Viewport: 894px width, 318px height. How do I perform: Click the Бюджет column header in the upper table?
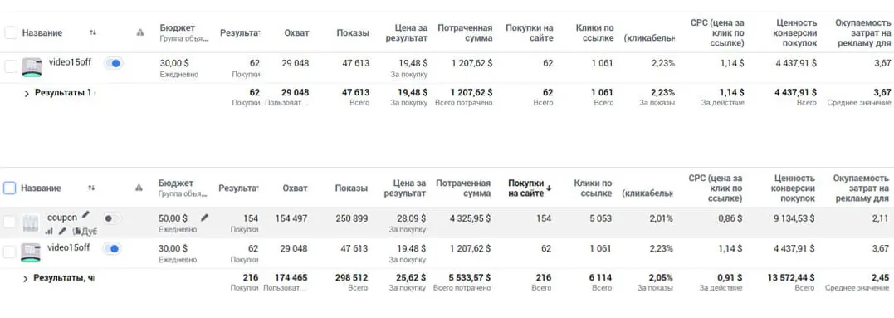coord(178,28)
